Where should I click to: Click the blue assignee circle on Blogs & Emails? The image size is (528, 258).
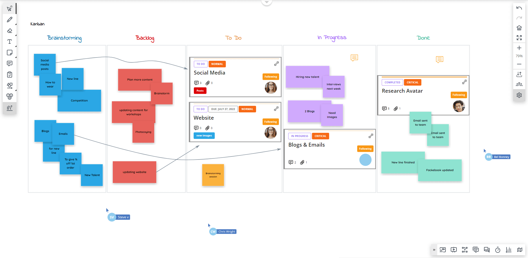pyautogui.click(x=365, y=160)
